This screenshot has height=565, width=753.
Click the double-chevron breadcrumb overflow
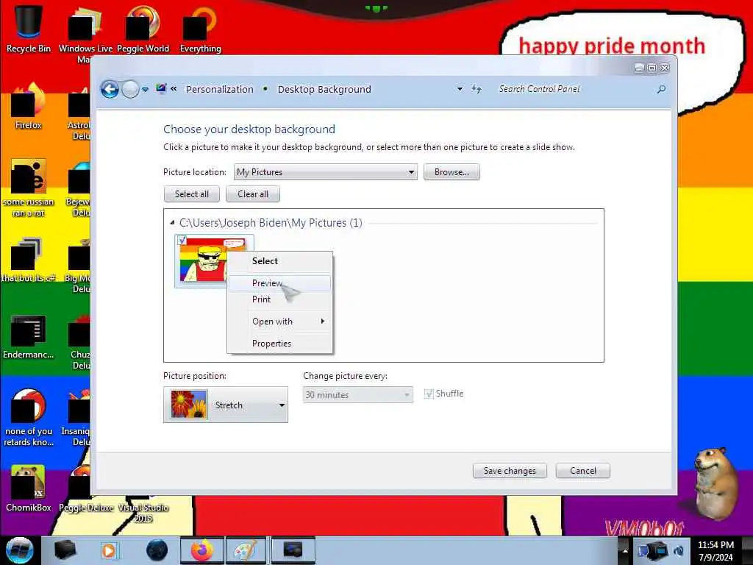[x=174, y=89]
